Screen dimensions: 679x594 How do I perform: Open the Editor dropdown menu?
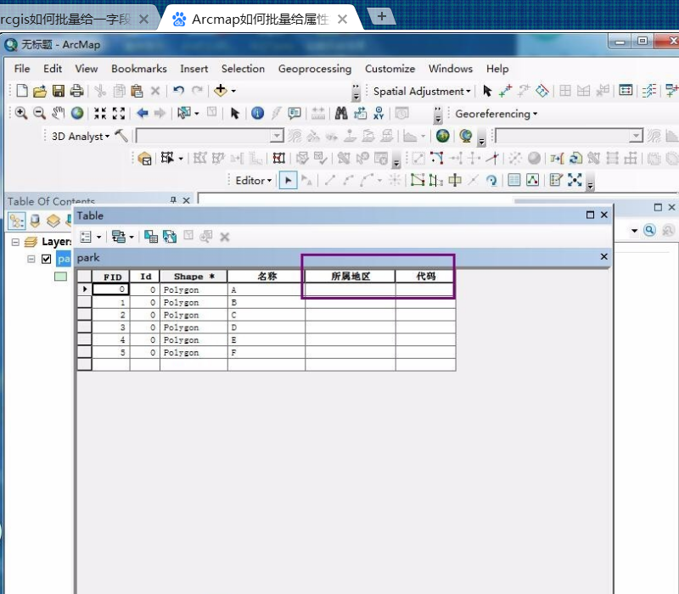(253, 181)
